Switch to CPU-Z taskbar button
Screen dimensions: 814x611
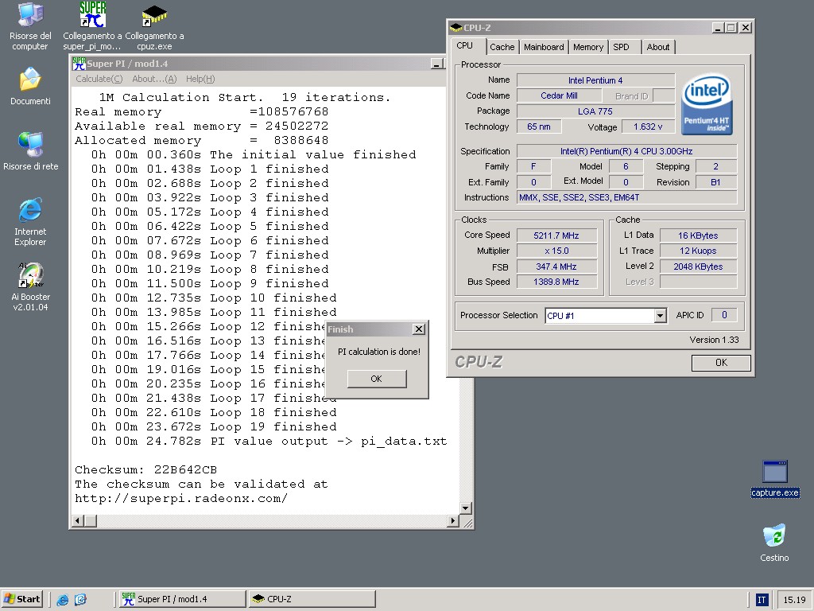[312, 599]
